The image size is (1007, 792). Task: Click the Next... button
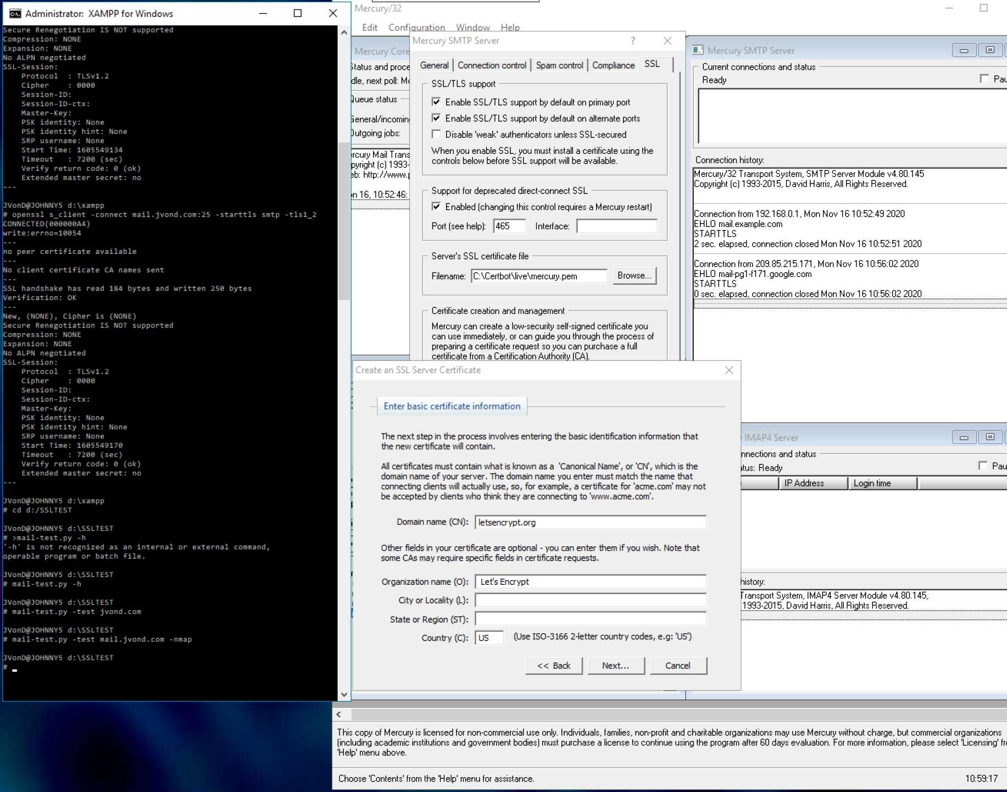616,666
